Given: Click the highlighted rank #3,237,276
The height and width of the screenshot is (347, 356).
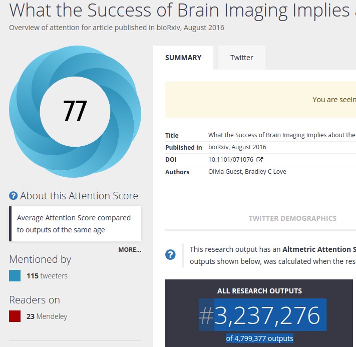Looking at the screenshot, I should click(263, 315).
